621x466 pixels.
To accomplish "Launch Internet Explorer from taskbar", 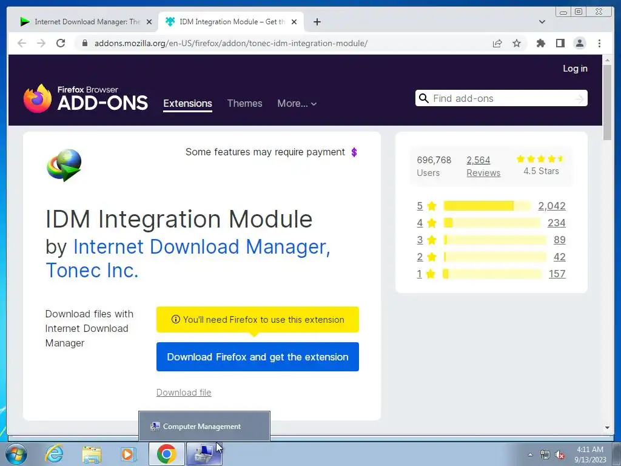I will (54, 454).
